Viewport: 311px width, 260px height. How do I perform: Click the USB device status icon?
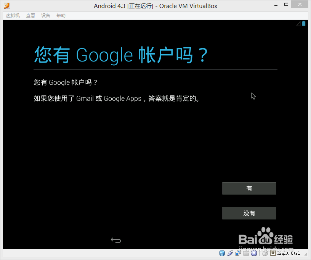pos(230,253)
